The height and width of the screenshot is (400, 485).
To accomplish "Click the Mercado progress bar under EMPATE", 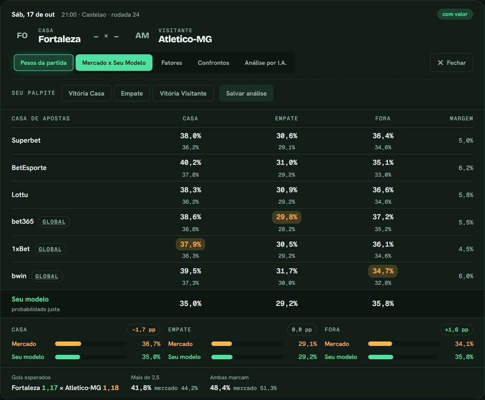I will 247,344.
